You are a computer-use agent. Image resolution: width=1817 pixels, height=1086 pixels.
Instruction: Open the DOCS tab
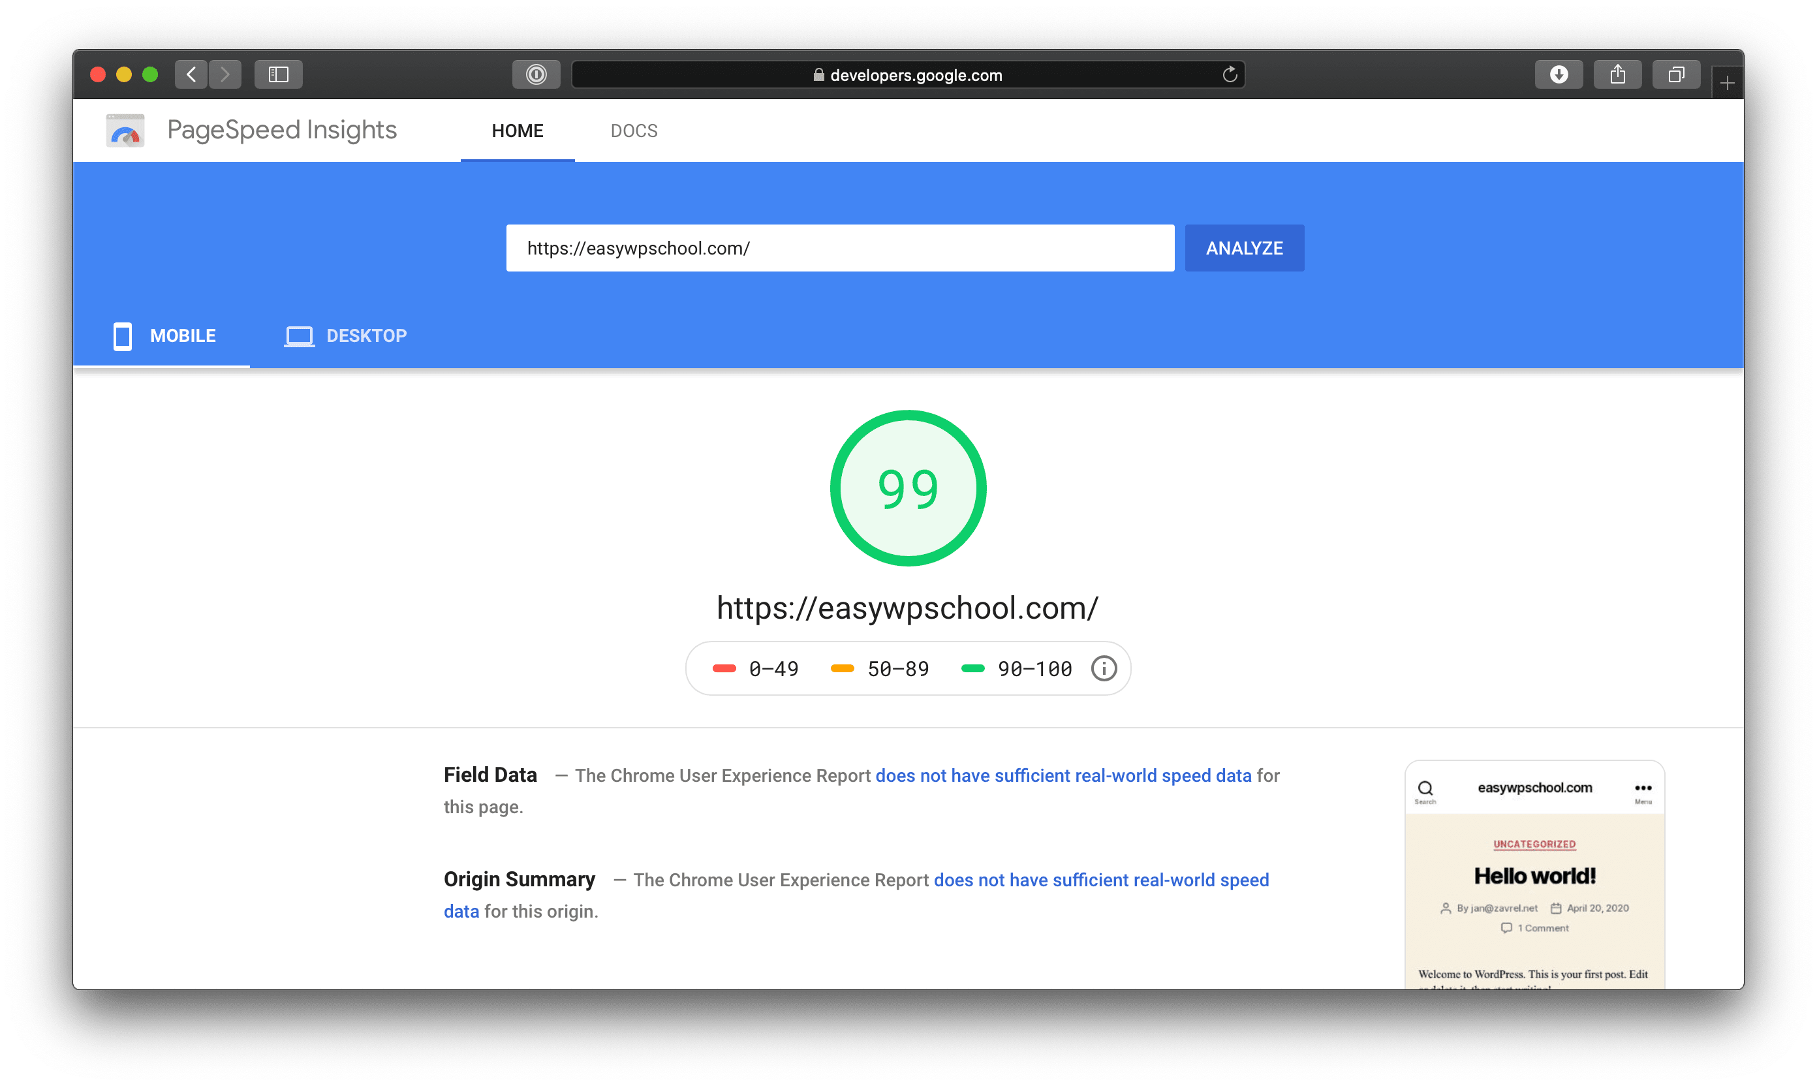(634, 131)
